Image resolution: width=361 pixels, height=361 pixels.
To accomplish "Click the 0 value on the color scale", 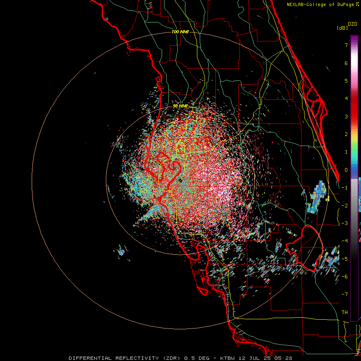I will coord(346,170).
